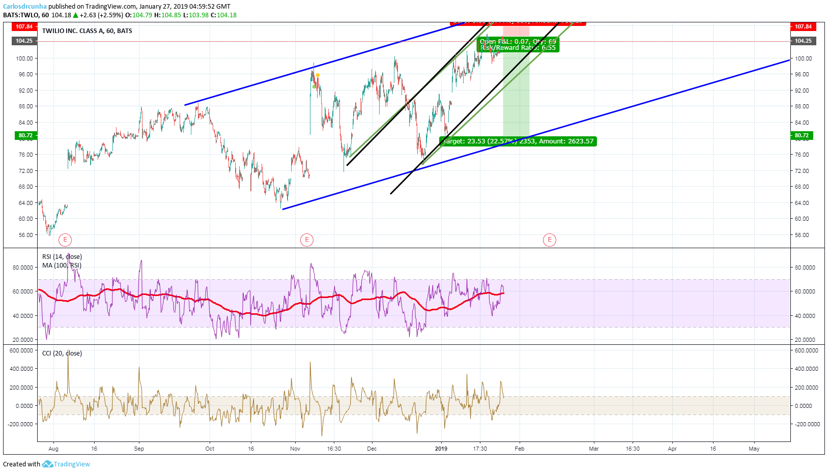Click the Dec label on the time axis

pos(372,449)
